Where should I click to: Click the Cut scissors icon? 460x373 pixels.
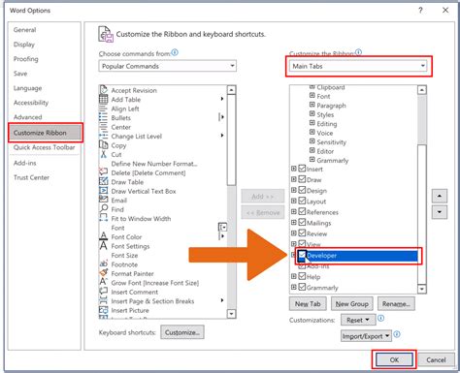pos(103,154)
